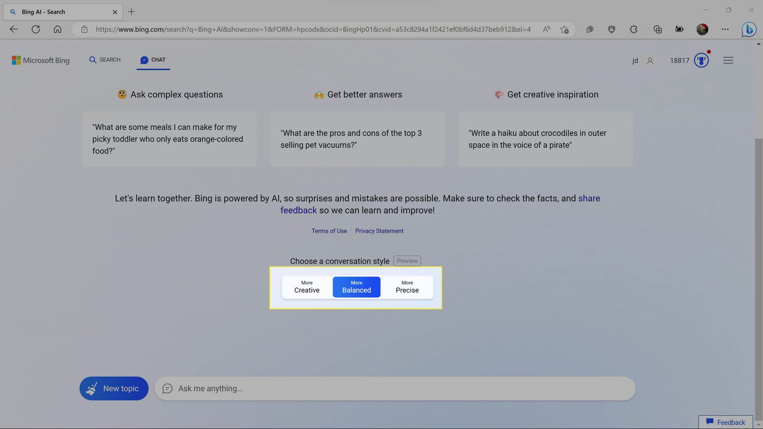The height and width of the screenshot is (429, 763).
Task: Select the More Balanced conversation style
Action: 357,287
